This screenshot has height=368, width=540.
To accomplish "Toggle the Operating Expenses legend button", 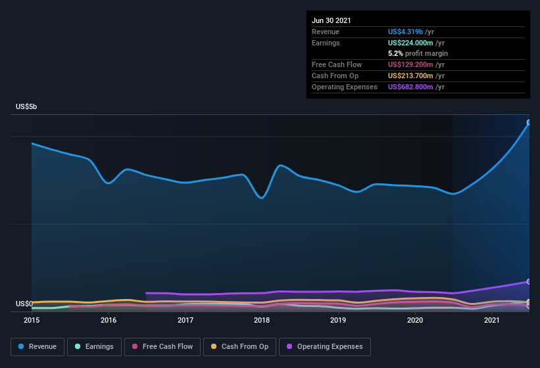I will click(x=325, y=347).
